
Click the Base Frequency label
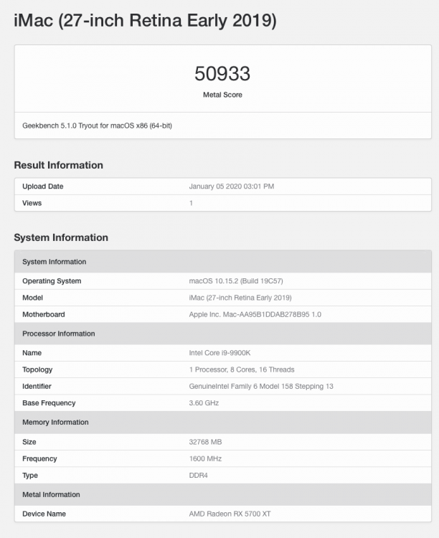(49, 403)
